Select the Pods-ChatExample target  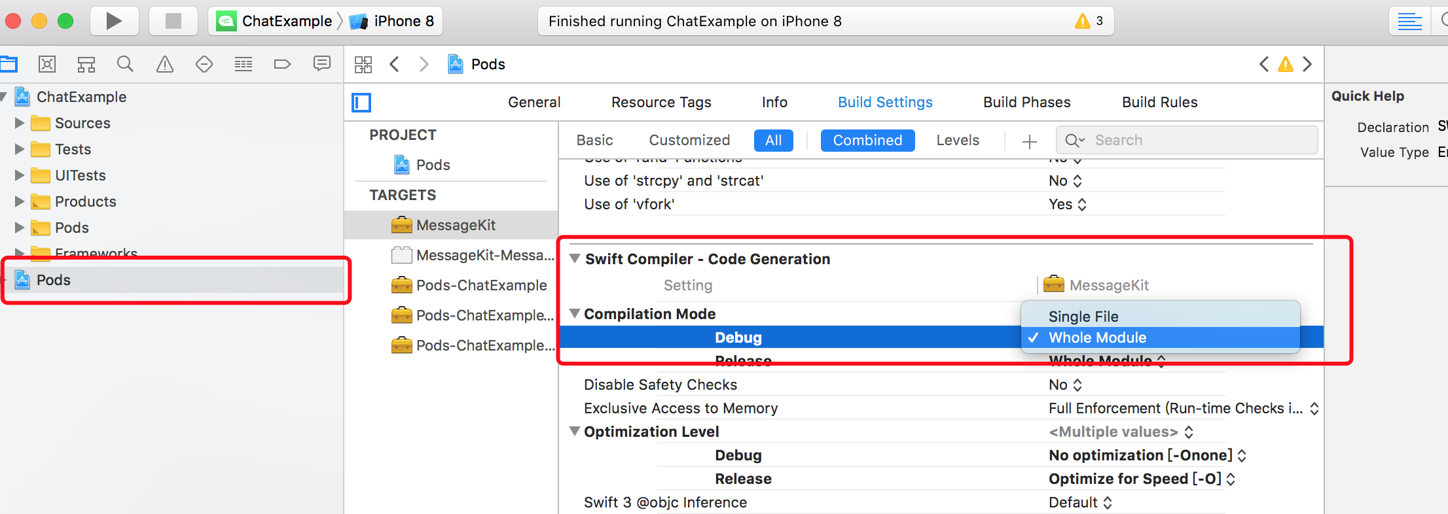coord(469,285)
